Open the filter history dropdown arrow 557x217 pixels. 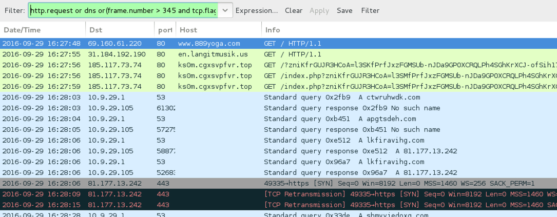click(x=225, y=10)
